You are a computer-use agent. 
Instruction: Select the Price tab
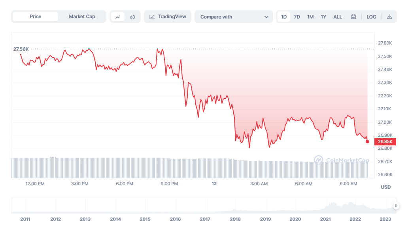tap(36, 17)
